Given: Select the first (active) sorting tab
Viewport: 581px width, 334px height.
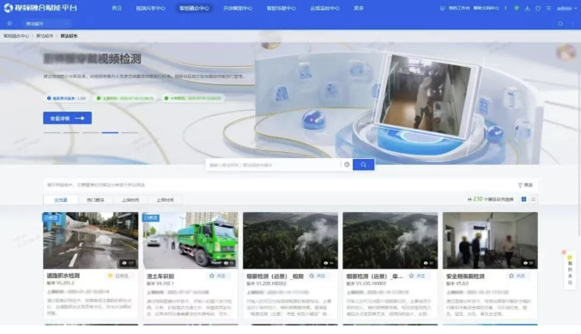Looking at the screenshot, I should tap(61, 200).
